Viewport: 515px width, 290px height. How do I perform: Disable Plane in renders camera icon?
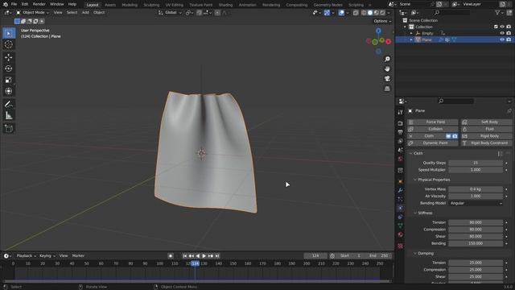509,39
